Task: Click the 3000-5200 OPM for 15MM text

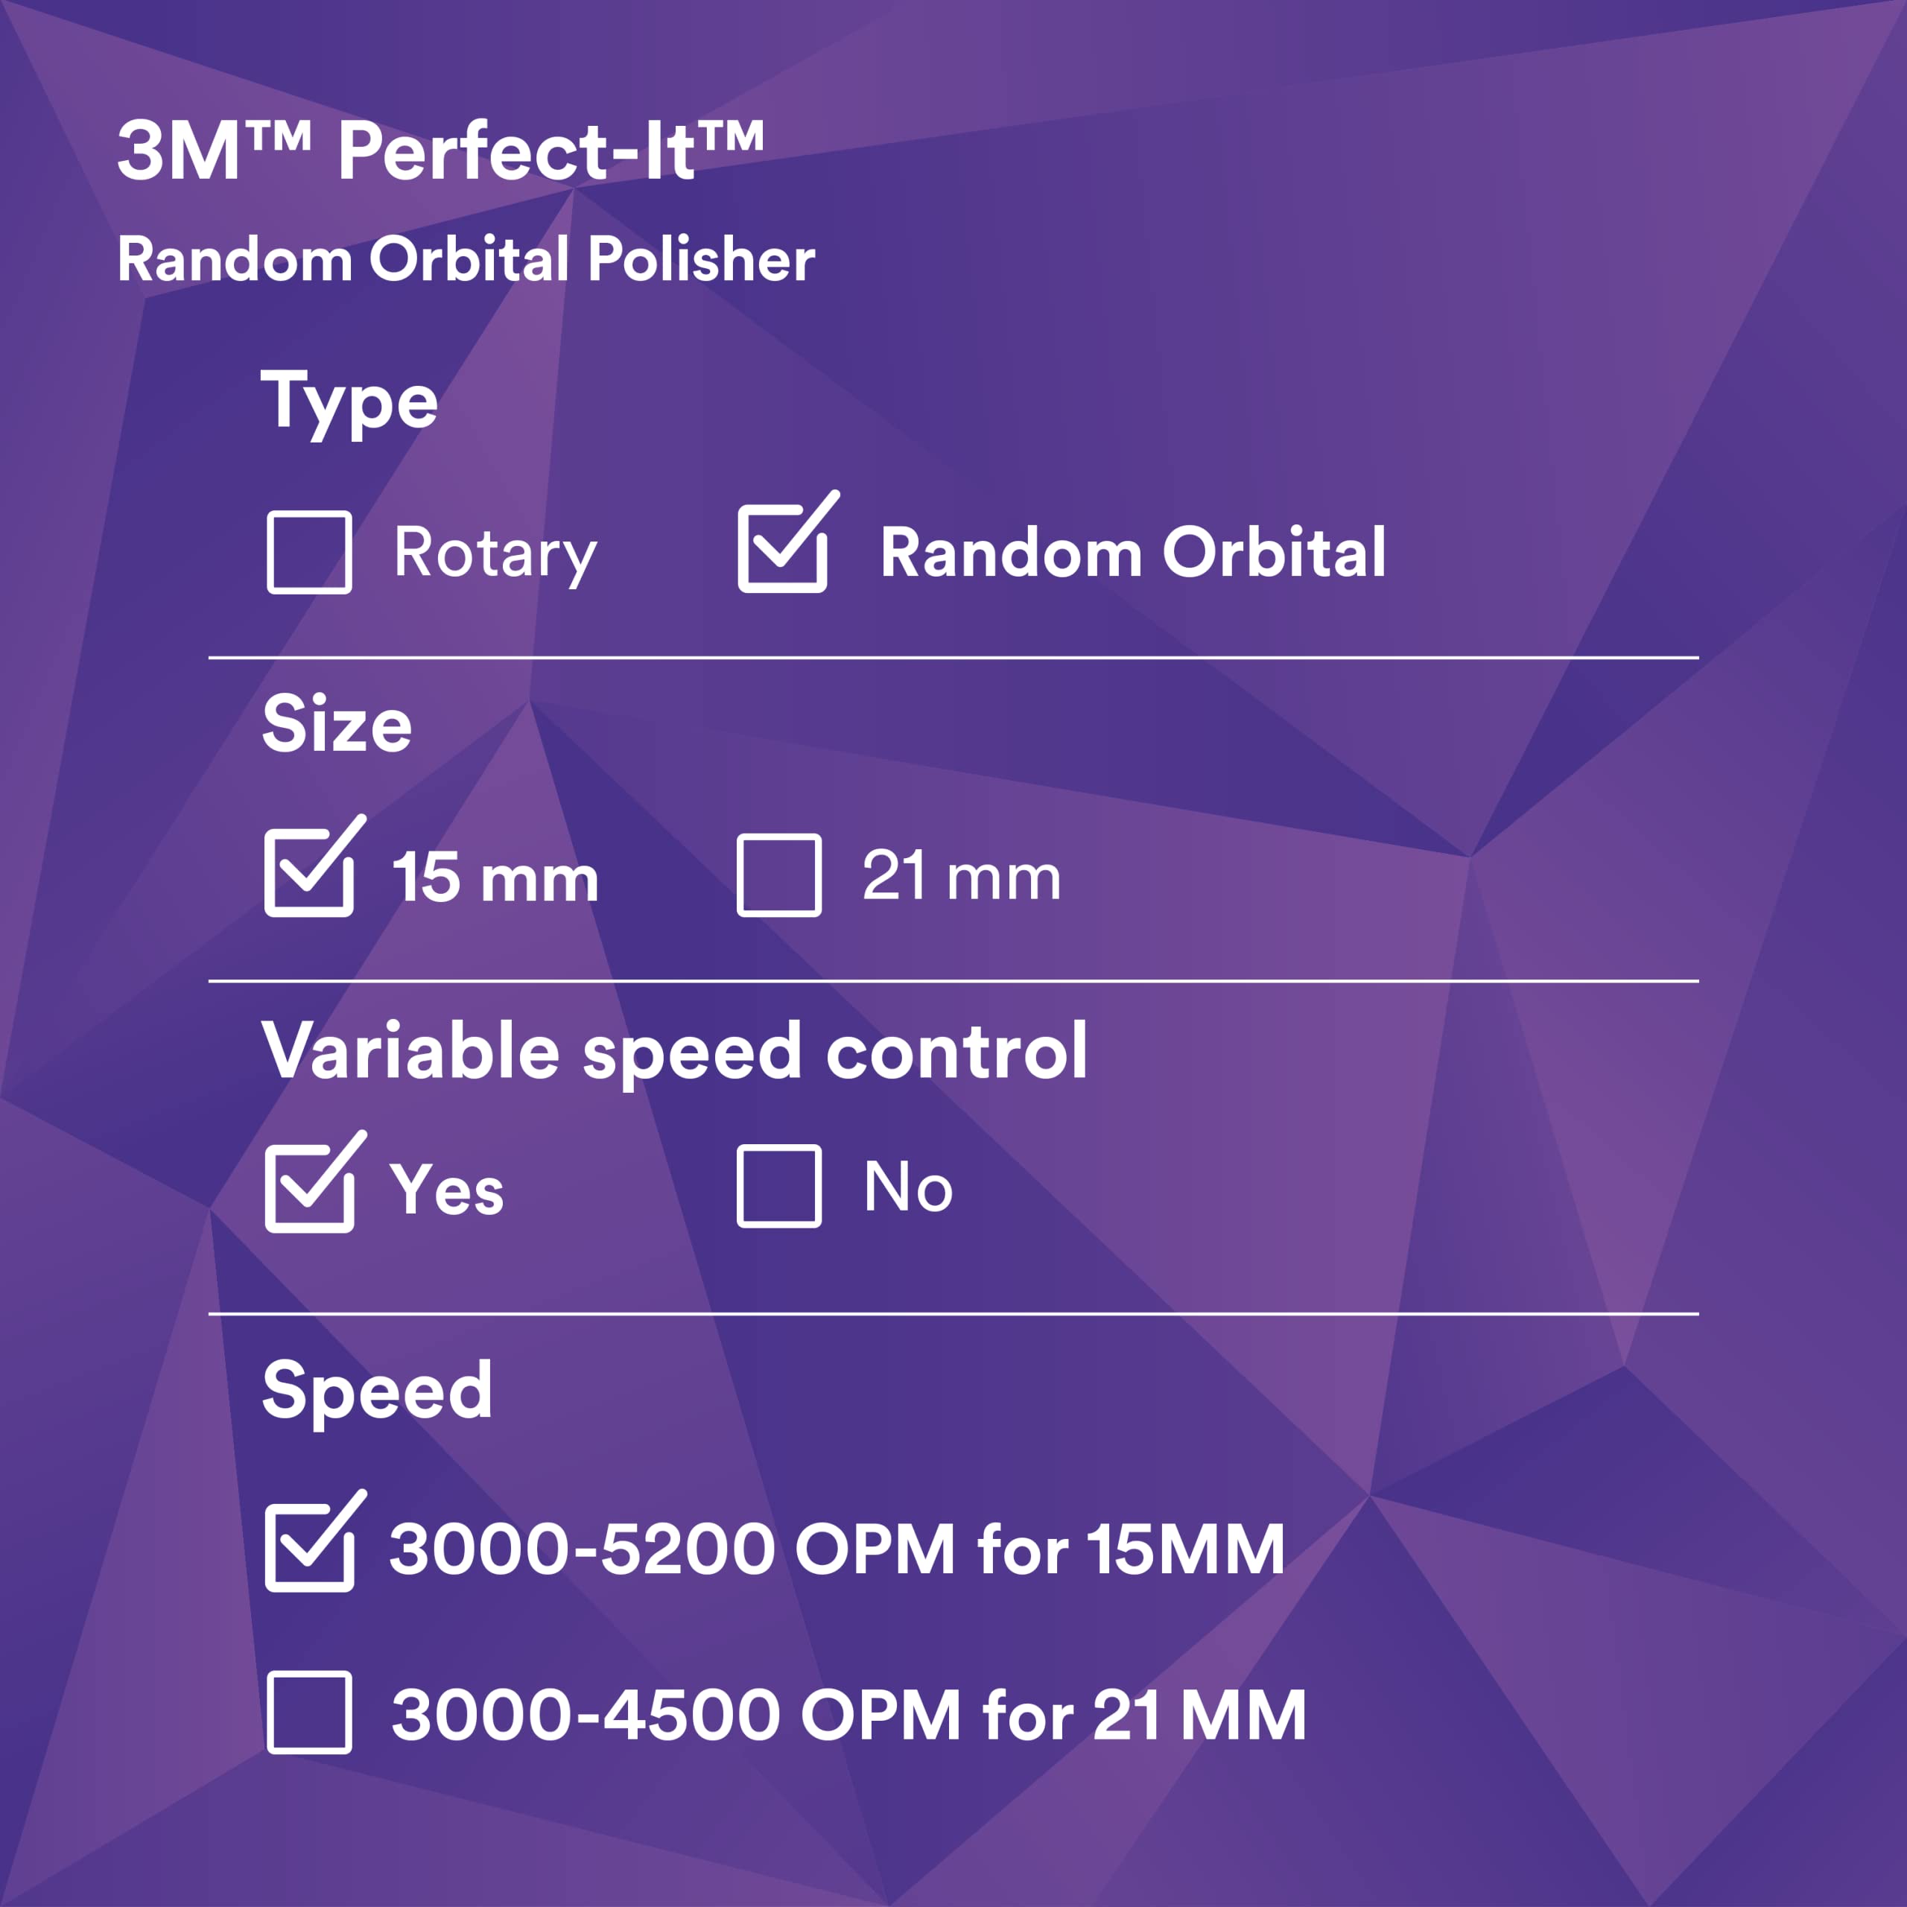Action: click(837, 1549)
